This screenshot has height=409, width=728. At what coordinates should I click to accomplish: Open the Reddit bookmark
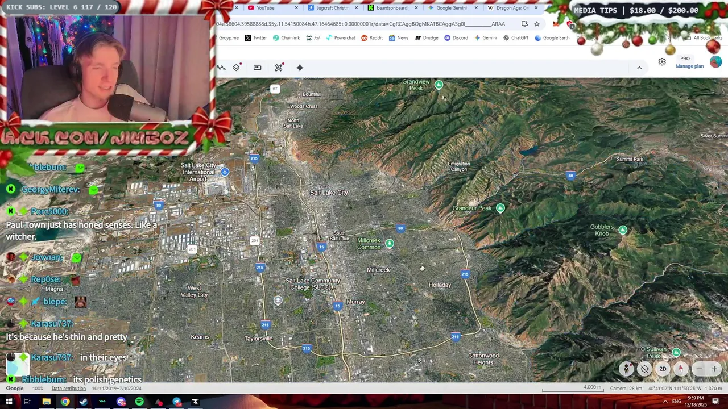372,38
